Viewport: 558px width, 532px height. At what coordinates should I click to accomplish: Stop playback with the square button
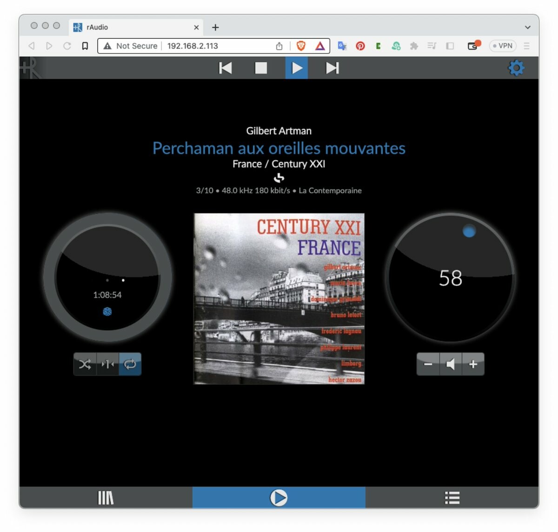click(261, 68)
